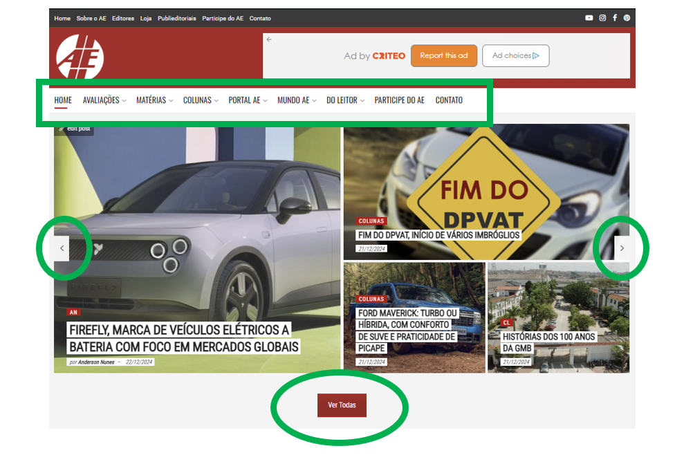Click the AE site logo
675x455 pixels.
tap(80, 57)
